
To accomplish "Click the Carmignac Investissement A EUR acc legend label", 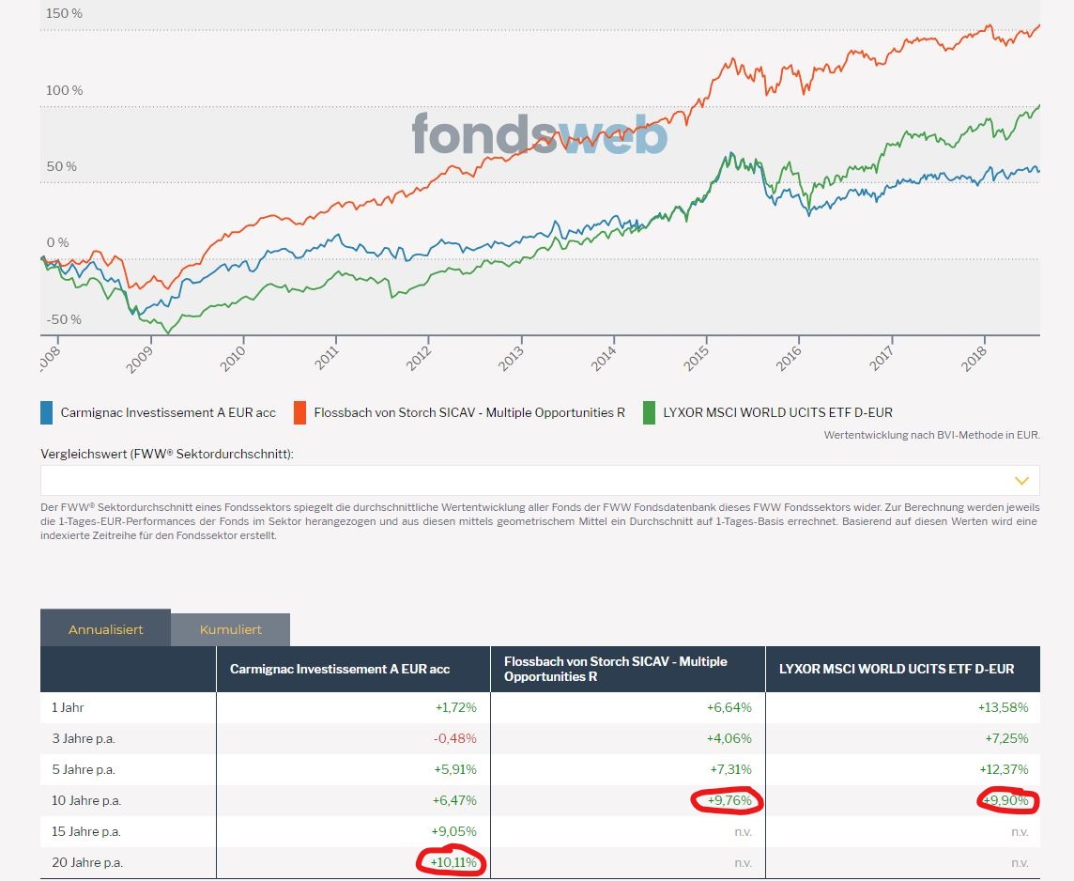I will coord(168,412).
